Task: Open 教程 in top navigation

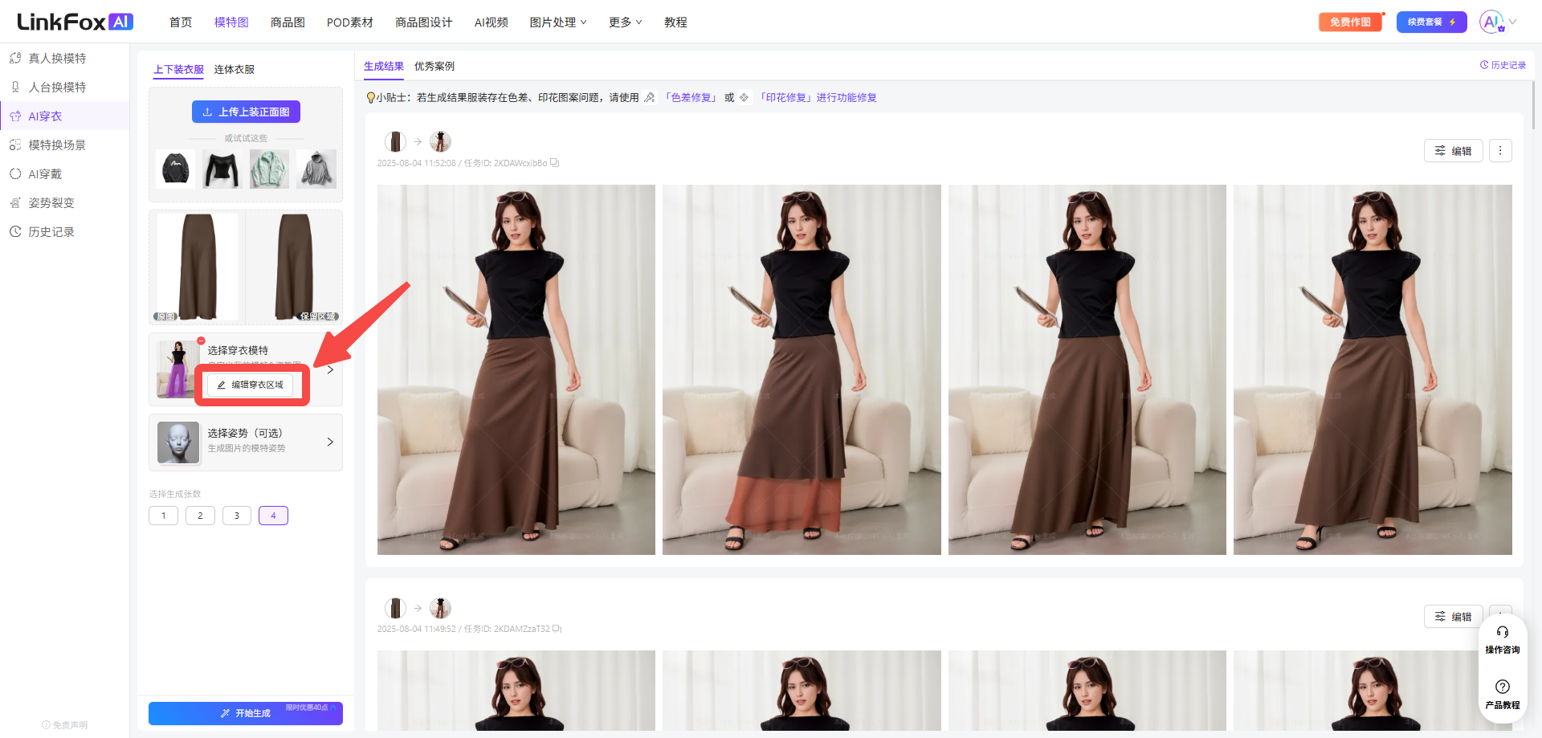Action: pos(675,22)
